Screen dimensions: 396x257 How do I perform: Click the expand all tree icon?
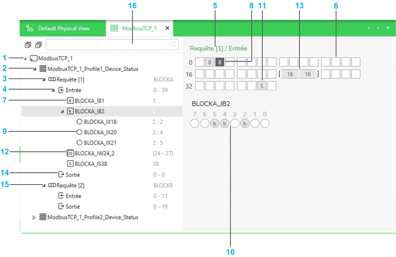coord(28,45)
